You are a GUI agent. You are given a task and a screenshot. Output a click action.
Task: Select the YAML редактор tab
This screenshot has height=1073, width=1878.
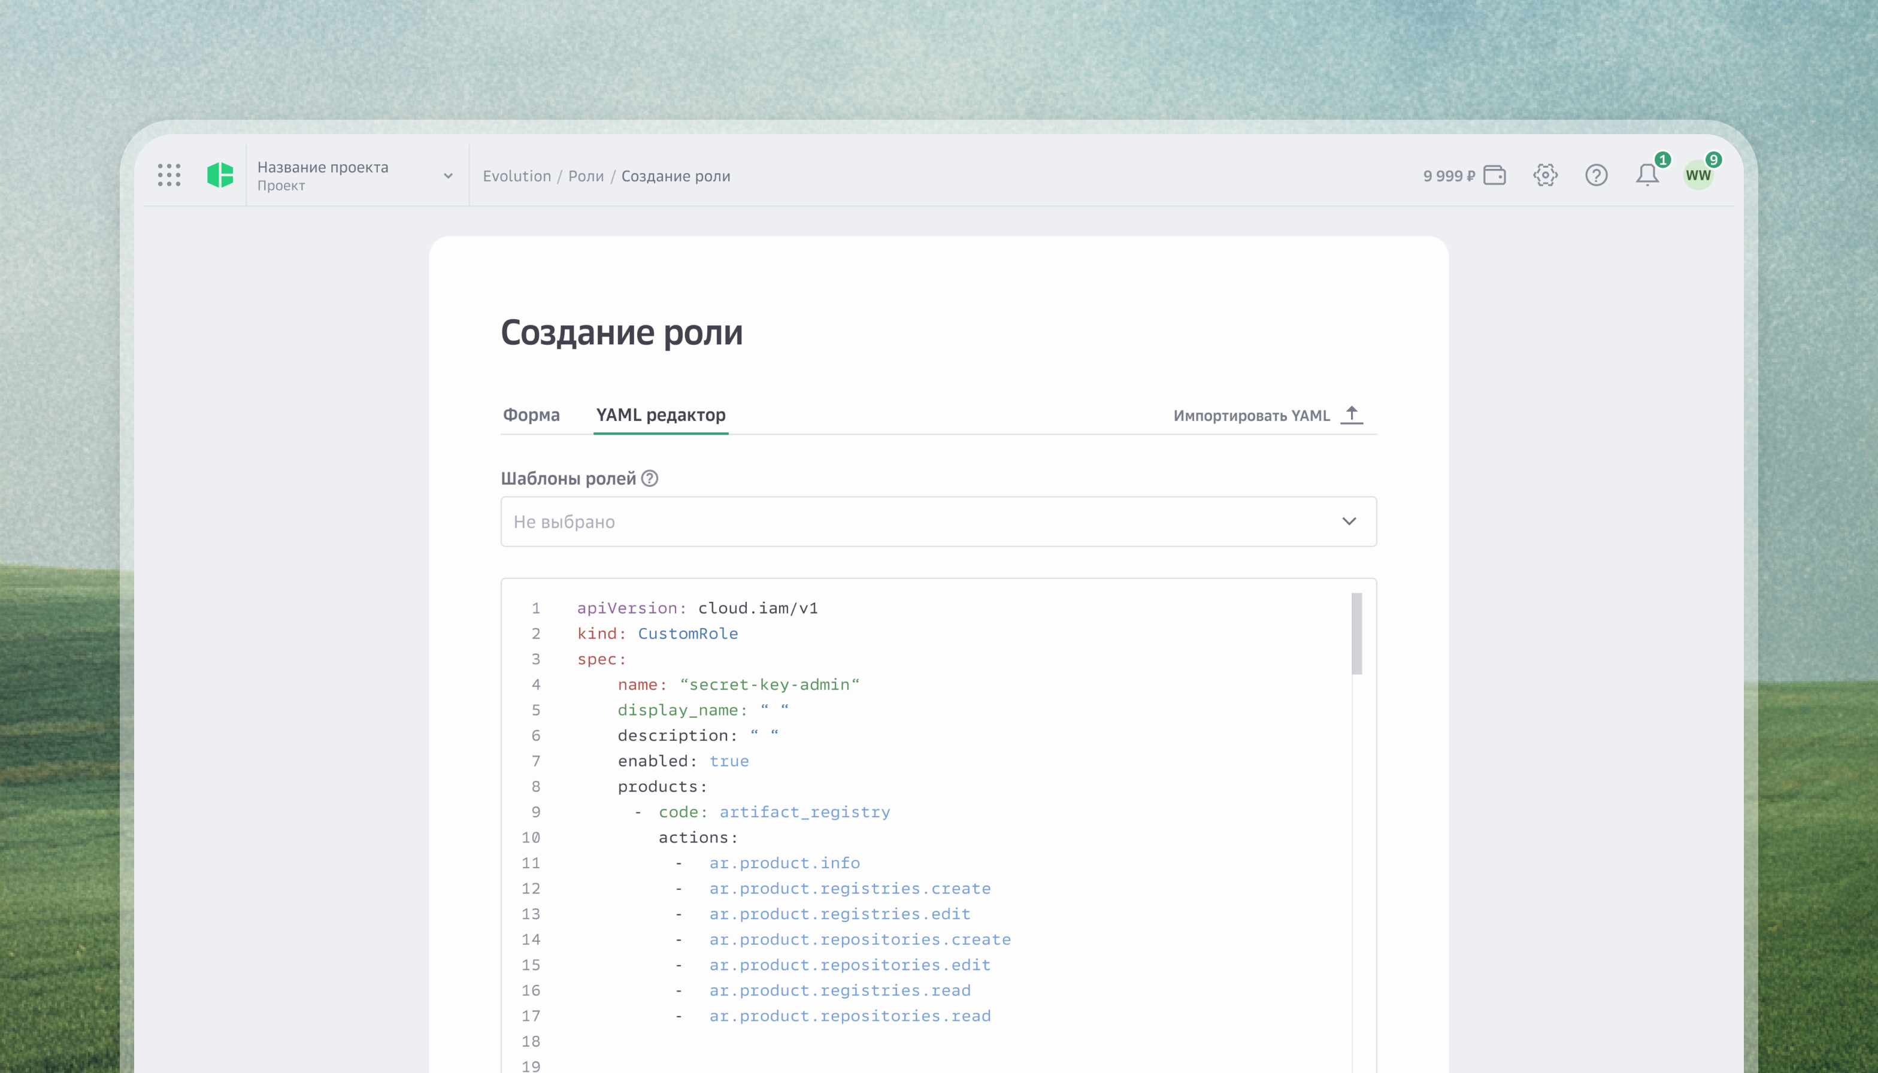[661, 415]
